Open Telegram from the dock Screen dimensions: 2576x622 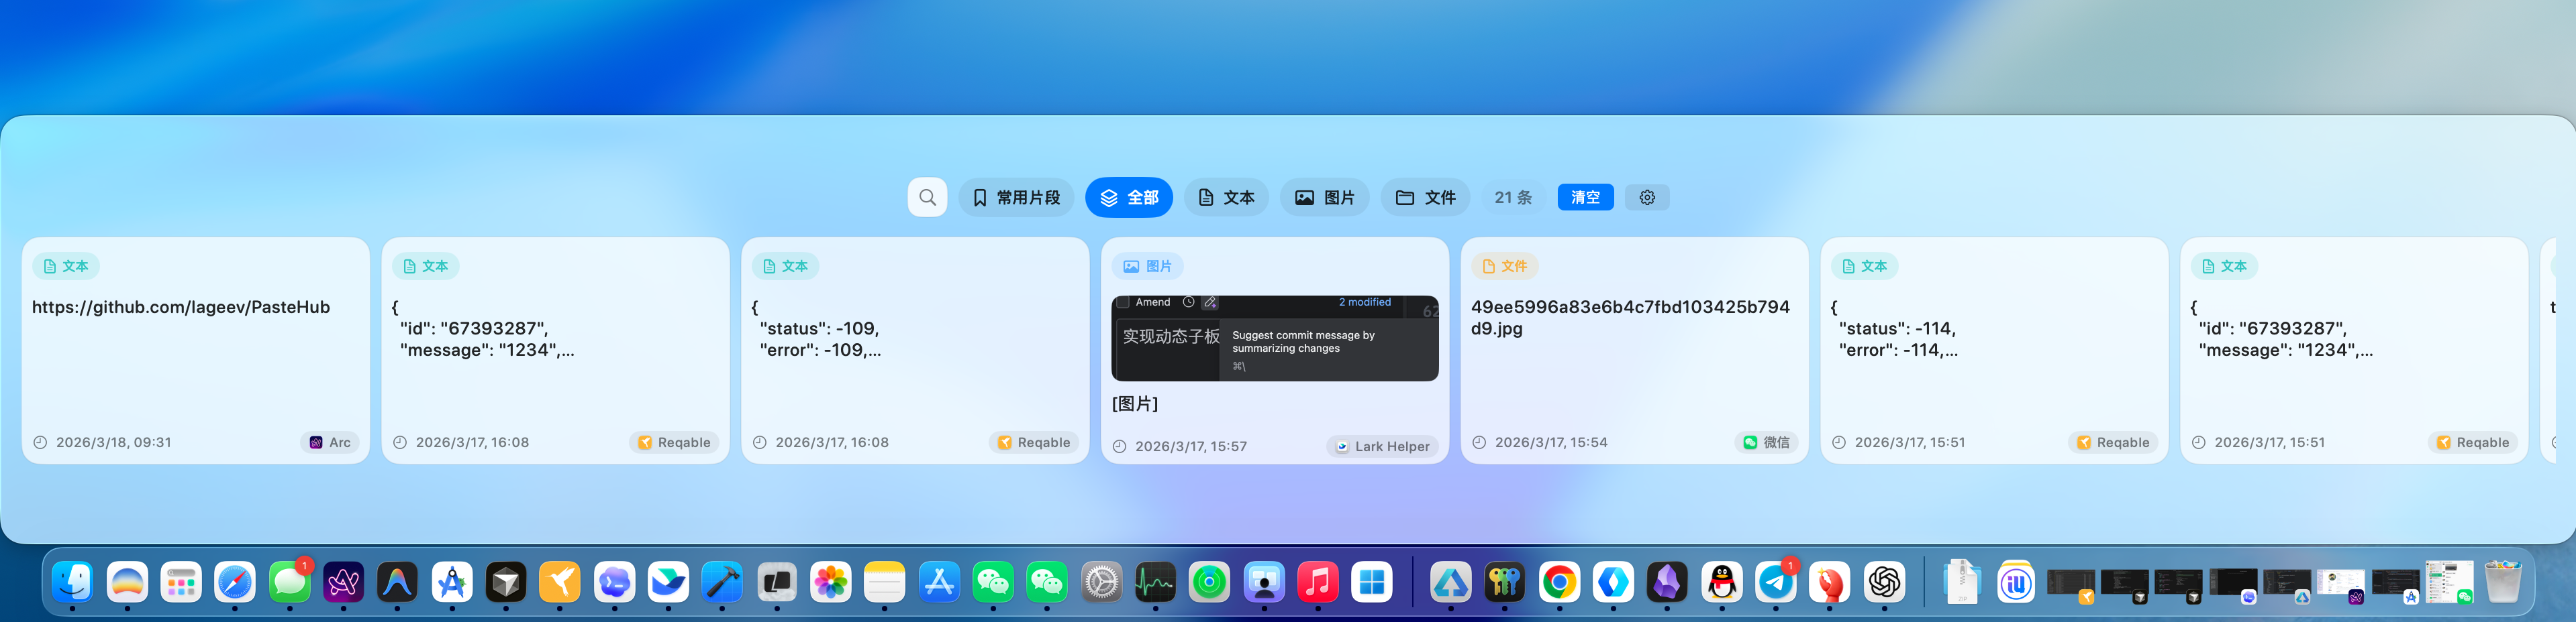(1775, 582)
